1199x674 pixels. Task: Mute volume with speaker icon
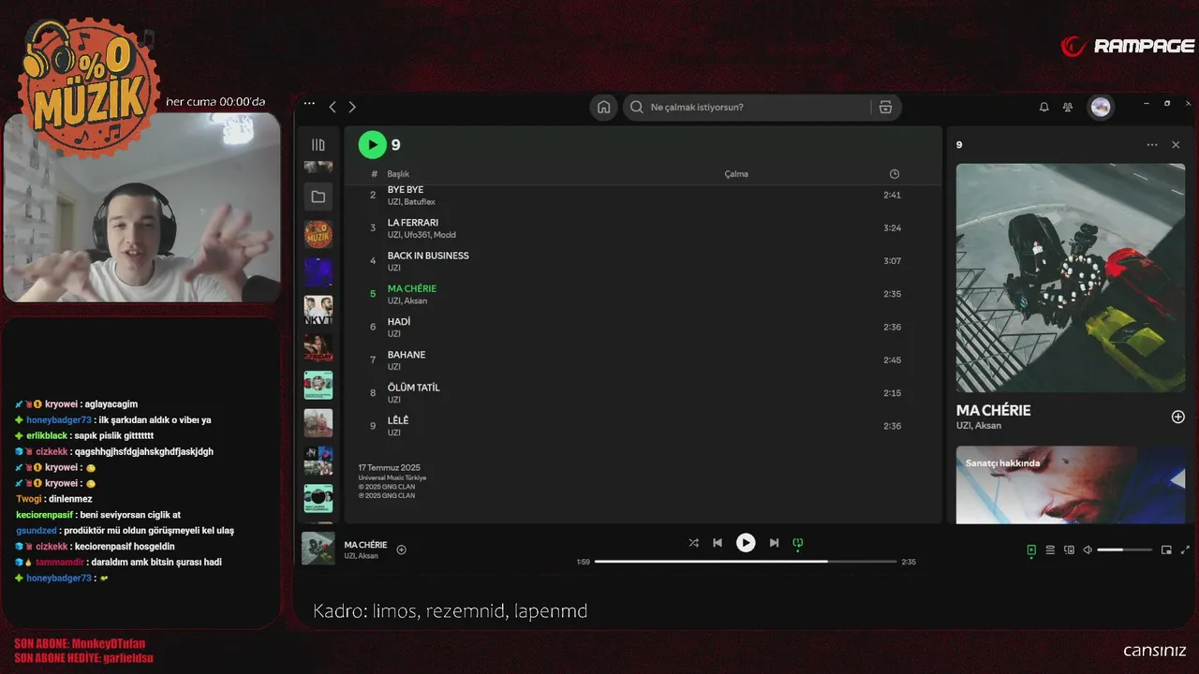(x=1088, y=550)
